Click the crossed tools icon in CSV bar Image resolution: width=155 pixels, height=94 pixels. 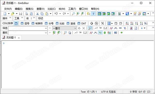(x=103, y=24)
